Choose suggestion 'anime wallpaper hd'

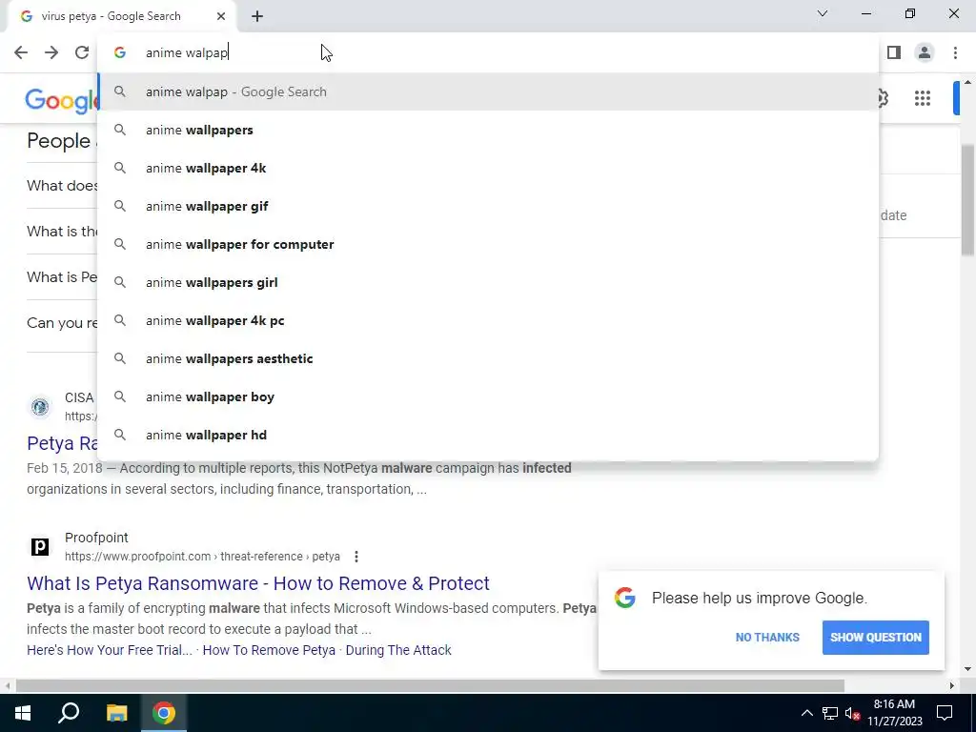coord(488,435)
